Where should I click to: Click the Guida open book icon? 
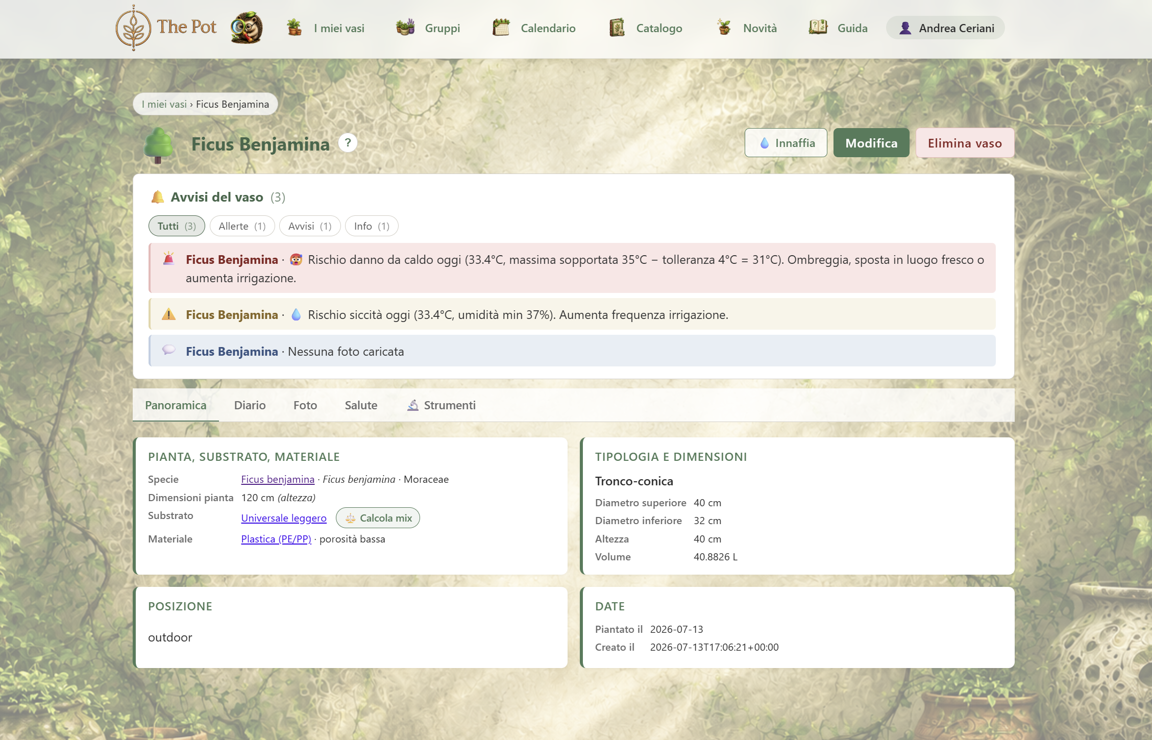(x=818, y=28)
